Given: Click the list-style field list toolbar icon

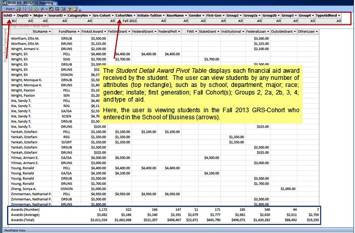Looking at the screenshot, I should [x=57, y=9].
